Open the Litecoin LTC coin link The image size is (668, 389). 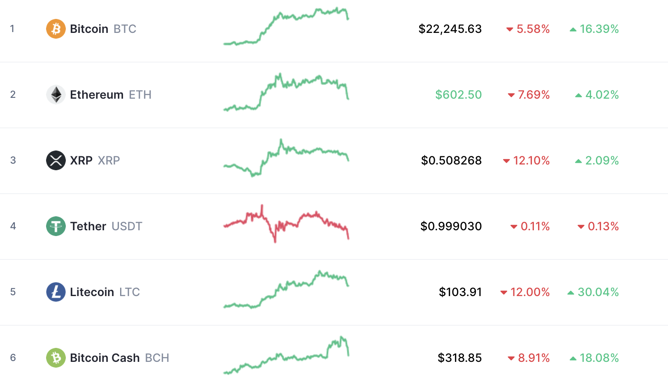point(105,292)
